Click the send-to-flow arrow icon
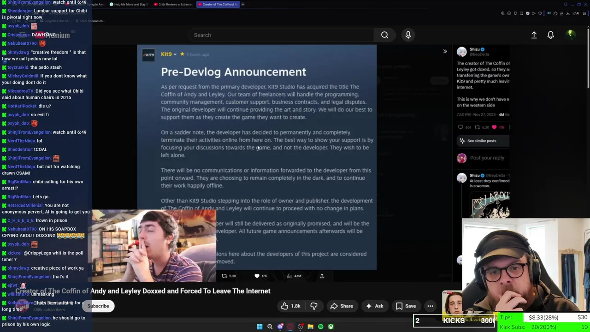The image size is (590, 332). (534, 13)
